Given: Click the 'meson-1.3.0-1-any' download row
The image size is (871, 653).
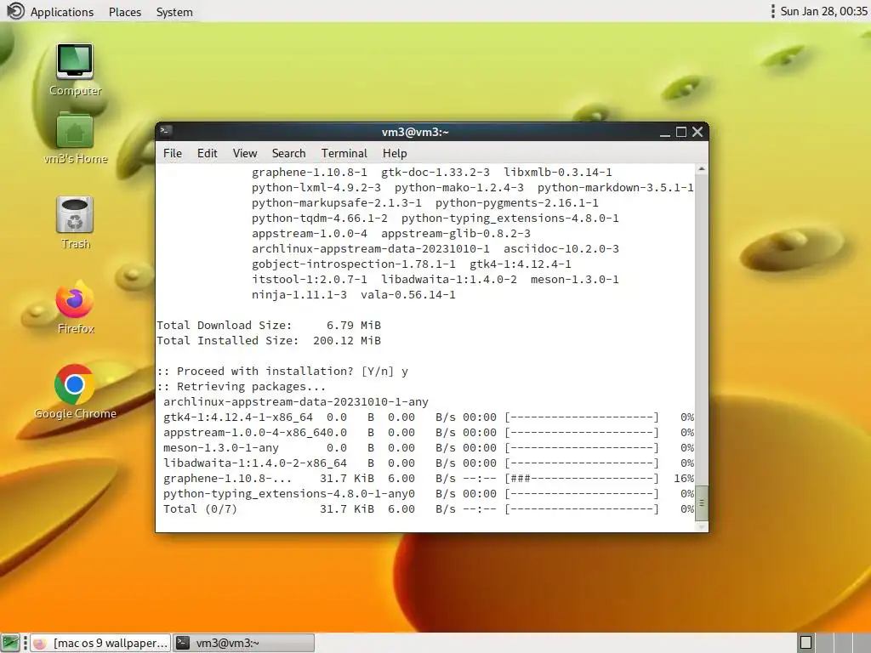Looking at the screenshot, I should pos(429,447).
